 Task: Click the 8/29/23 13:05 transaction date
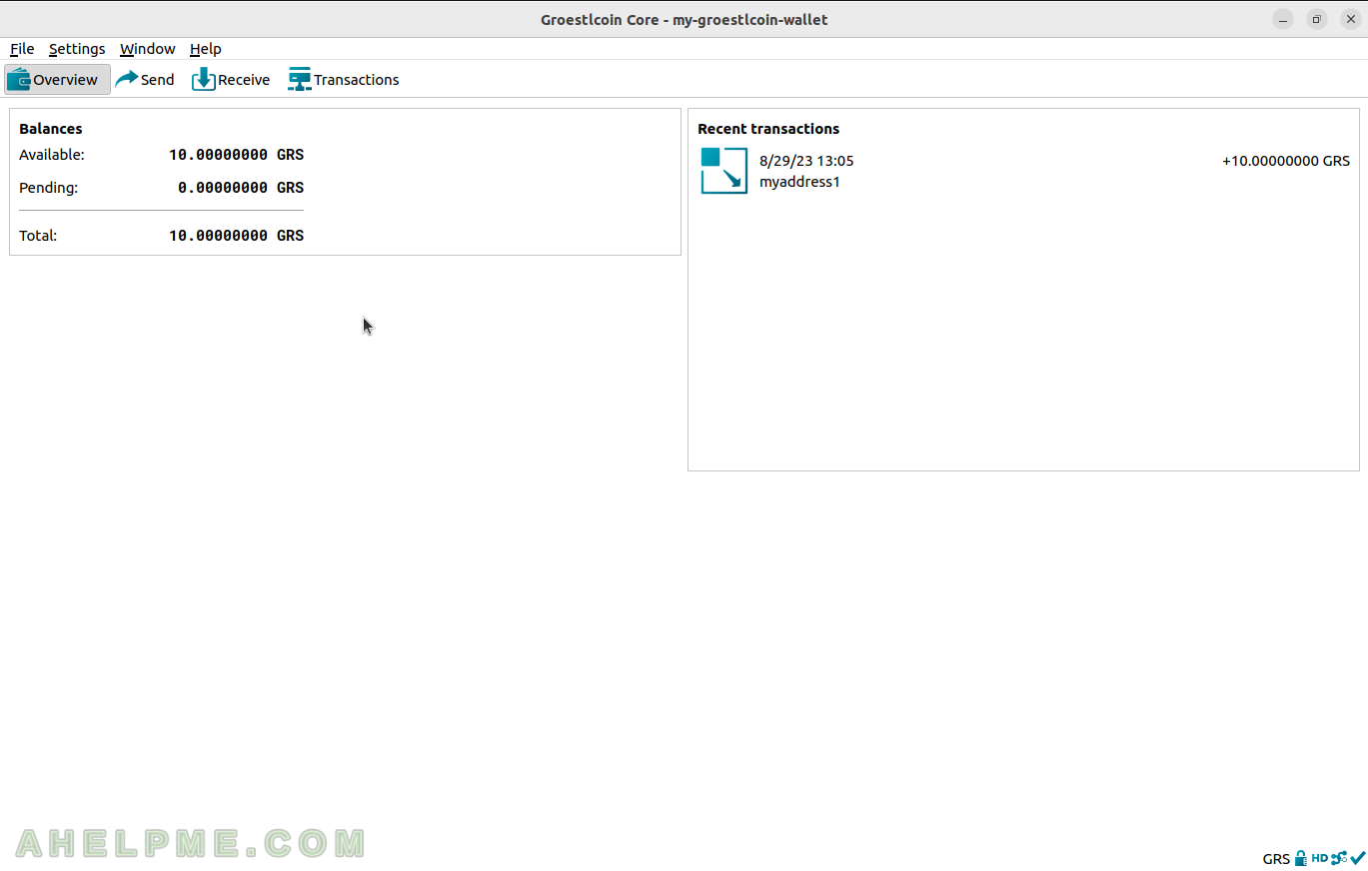806,161
